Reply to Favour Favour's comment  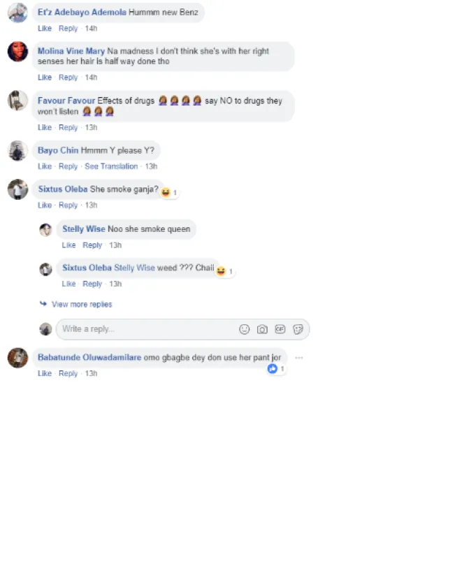pyautogui.click(x=68, y=128)
